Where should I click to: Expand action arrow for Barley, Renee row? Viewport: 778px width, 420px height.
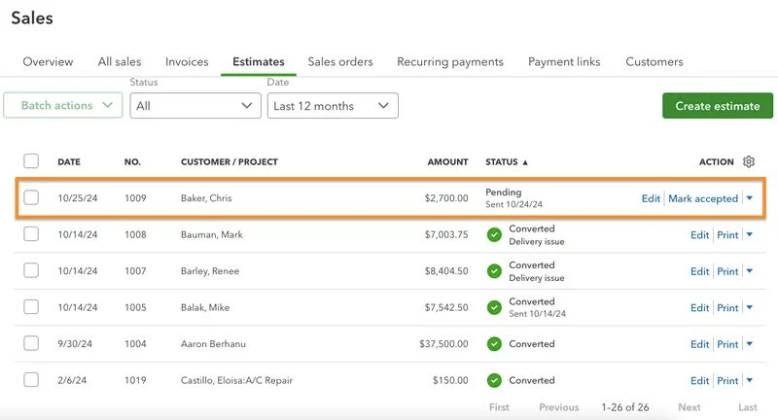coord(749,270)
